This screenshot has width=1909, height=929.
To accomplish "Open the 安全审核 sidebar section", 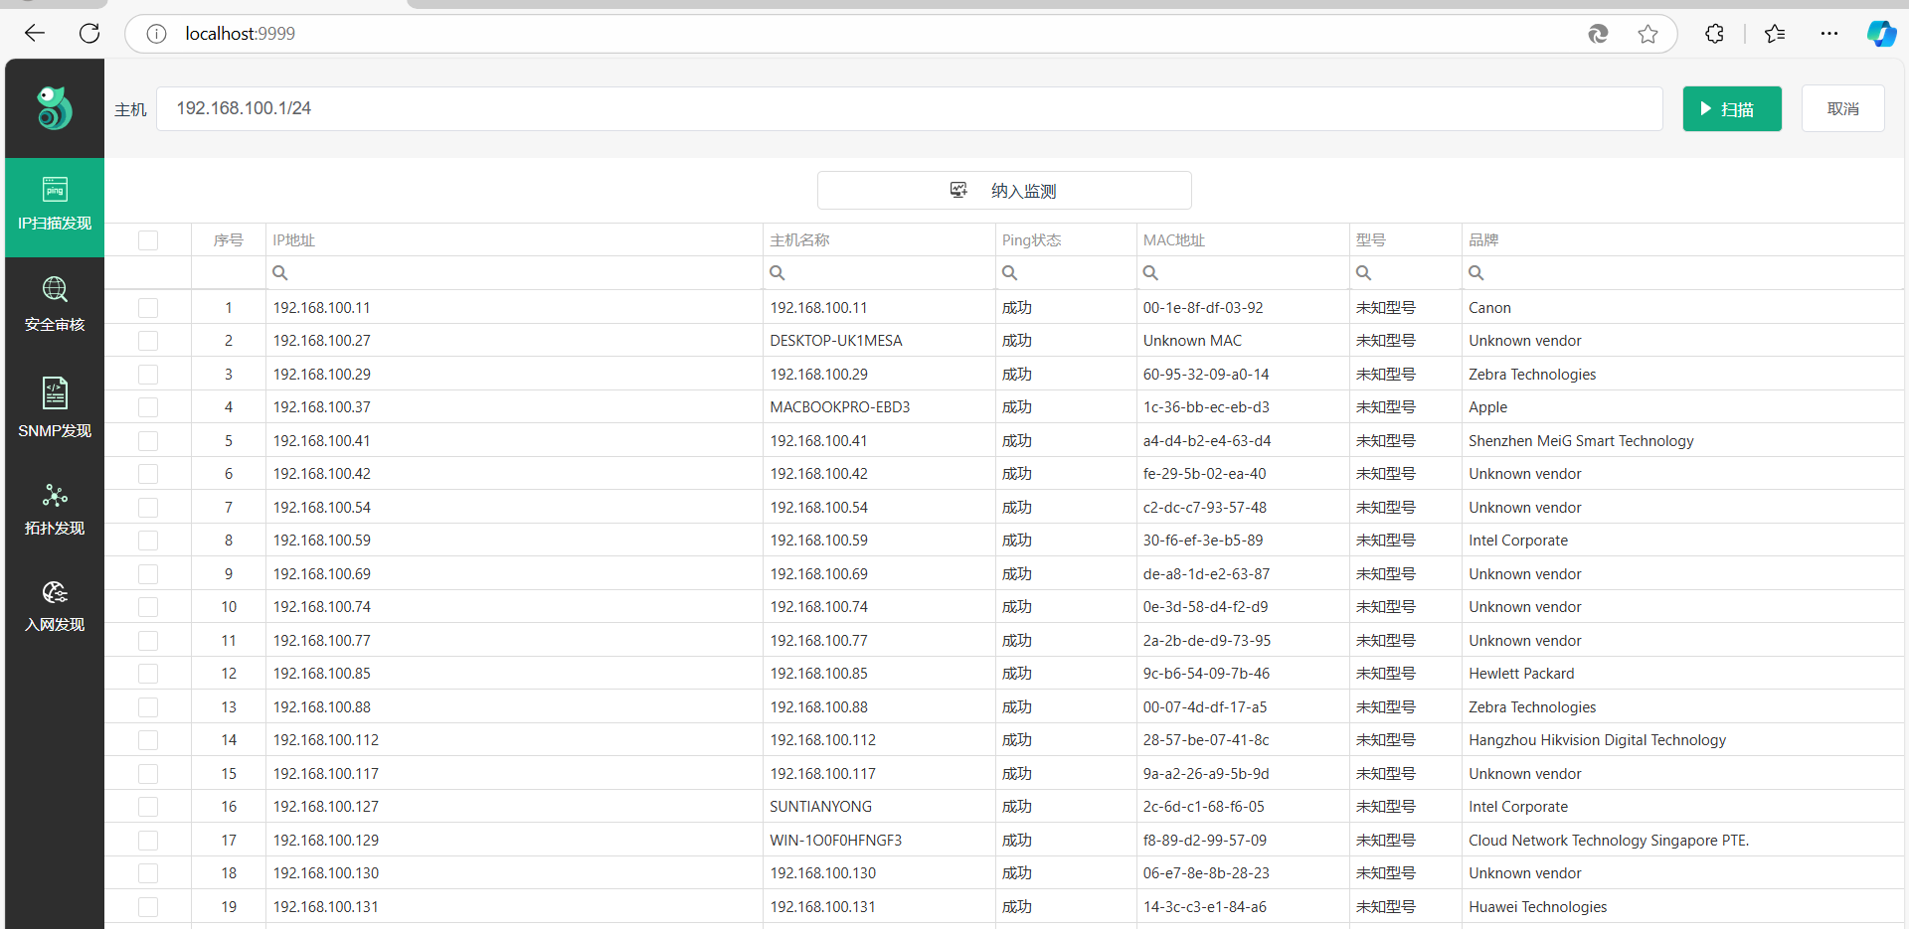I will pos(55,304).
